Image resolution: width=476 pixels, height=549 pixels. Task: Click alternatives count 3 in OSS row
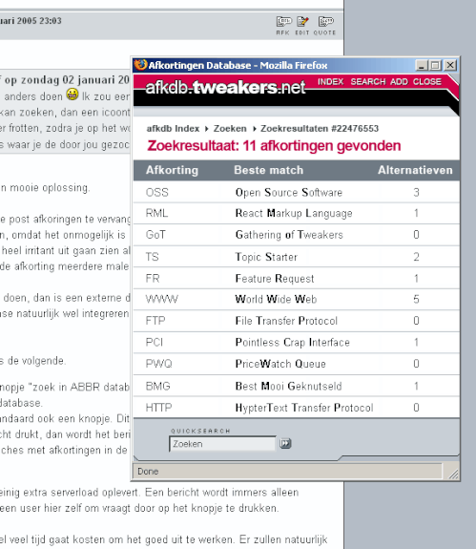pyautogui.click(x=416, y=192)
